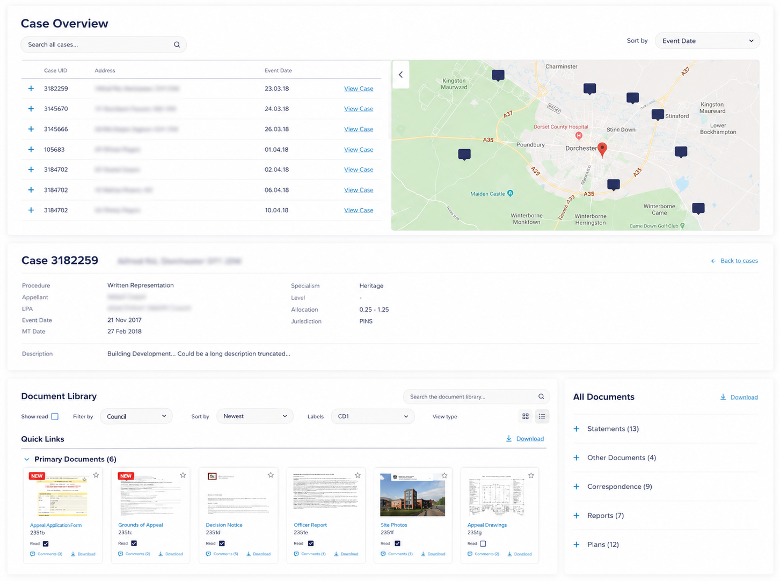Collapse the map with the left chevron
Screen dimensions: 780x581
tap(400, 75)
